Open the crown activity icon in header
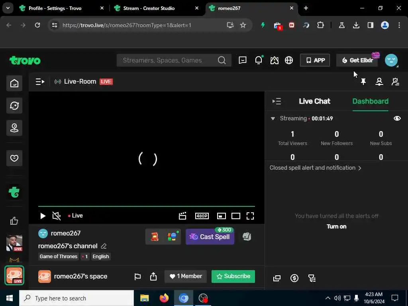Viewport: 408px width, 306px height. (274, 61)
